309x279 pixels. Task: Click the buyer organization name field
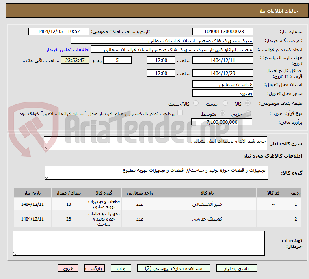[x=162, y=41]
